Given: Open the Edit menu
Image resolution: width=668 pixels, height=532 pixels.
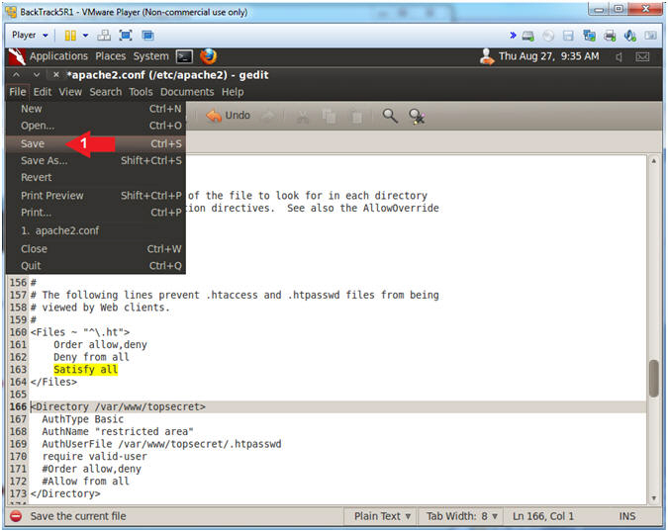Looking at the screenshot, I should 43,92.
